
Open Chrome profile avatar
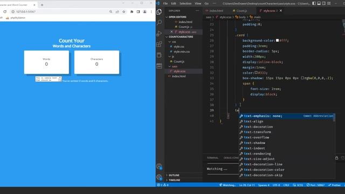coord(145,12)
